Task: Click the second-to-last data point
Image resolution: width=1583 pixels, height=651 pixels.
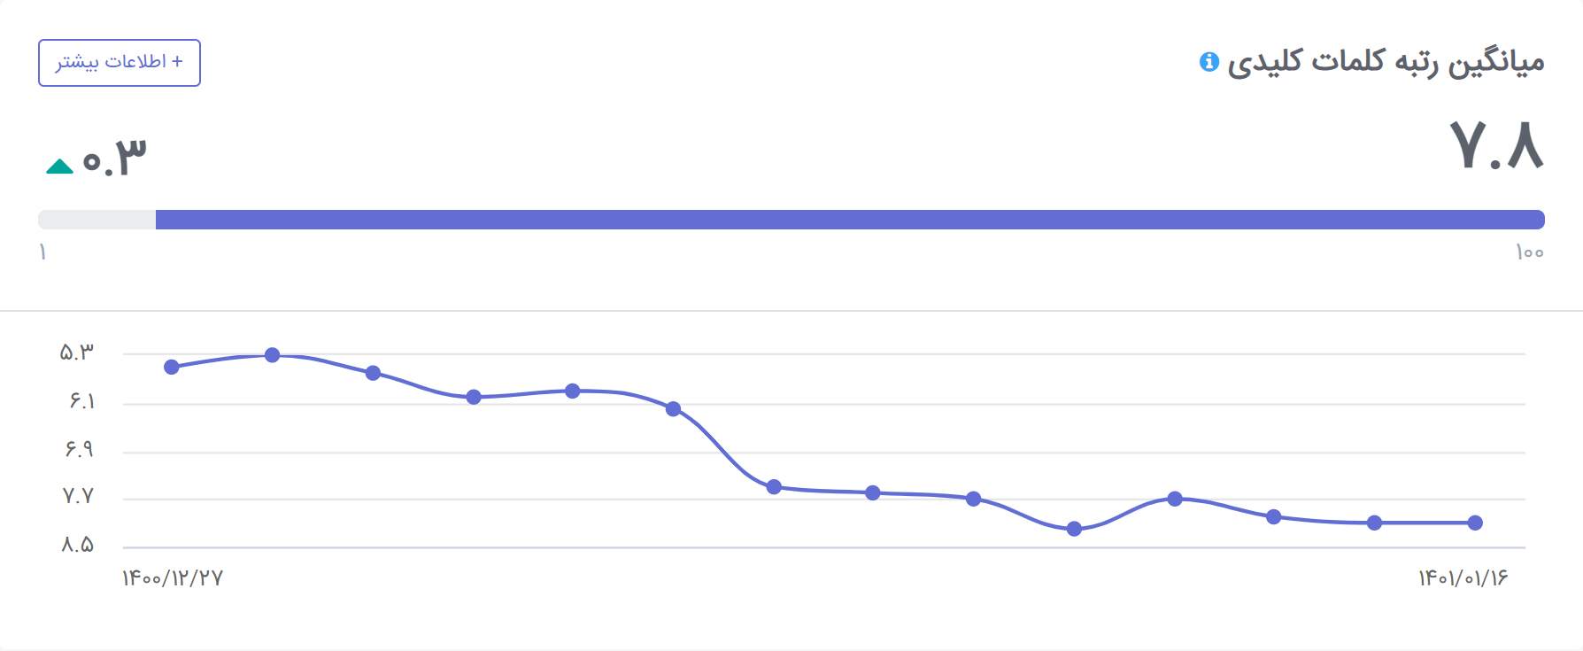Action: point(1374,523)
